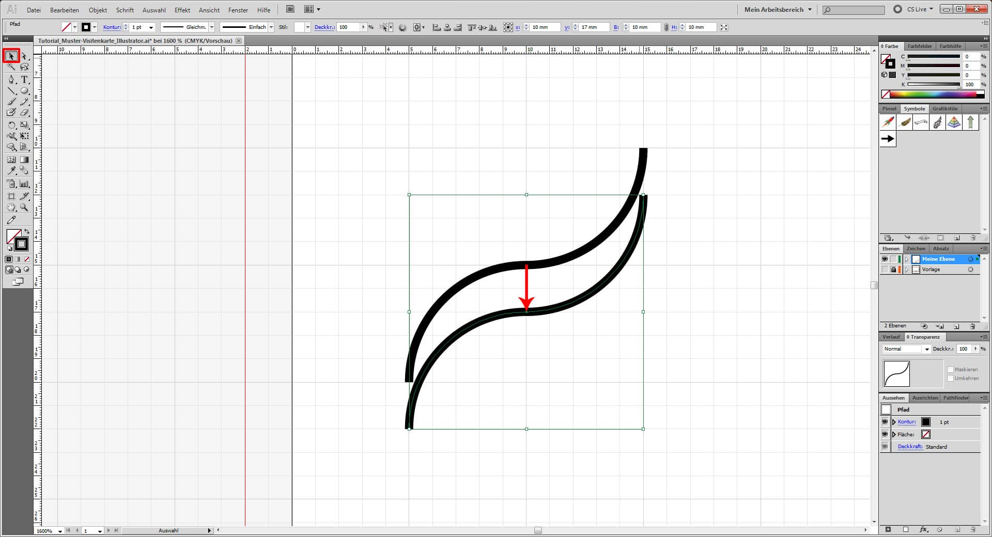This screenshot has width=992, height=537.
Task: Select the Type tool
Action: pyautogui.click(x=24, y=80)
